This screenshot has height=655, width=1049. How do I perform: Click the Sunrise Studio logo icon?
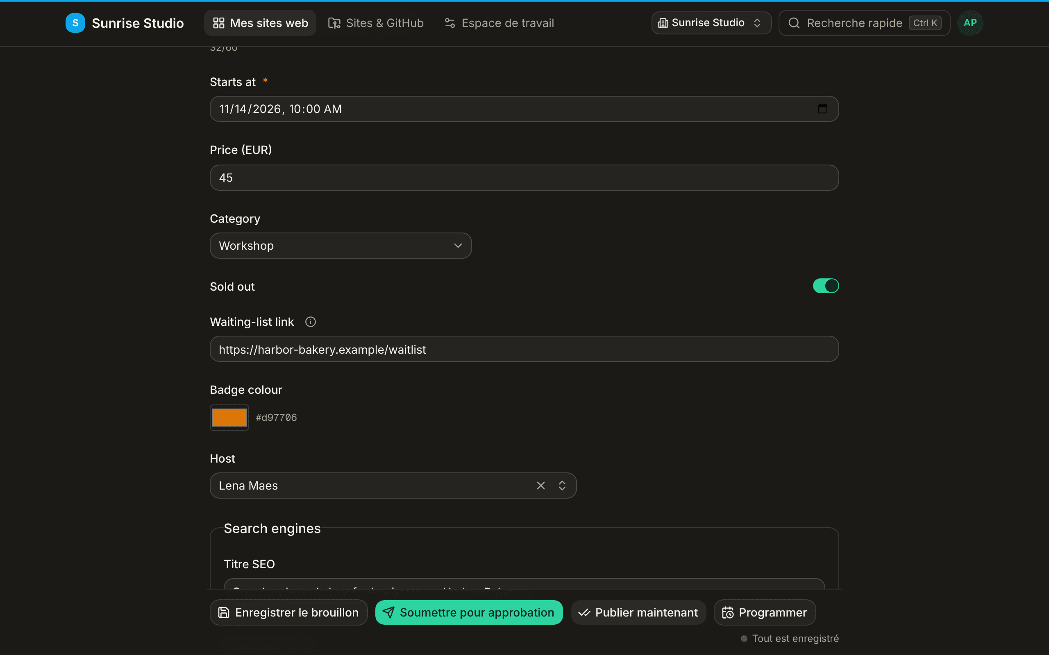pos(75,23)
